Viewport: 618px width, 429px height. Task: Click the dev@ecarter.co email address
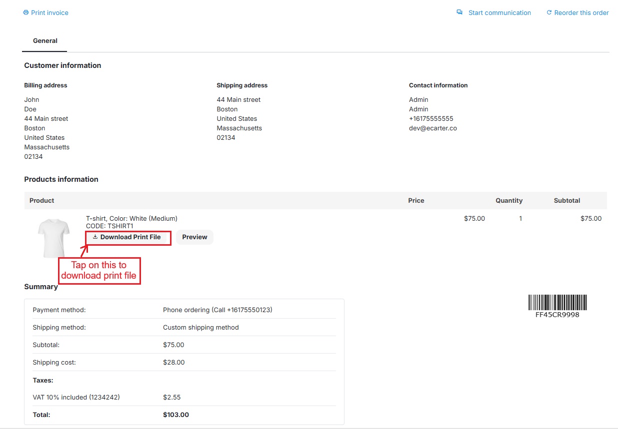432,128
